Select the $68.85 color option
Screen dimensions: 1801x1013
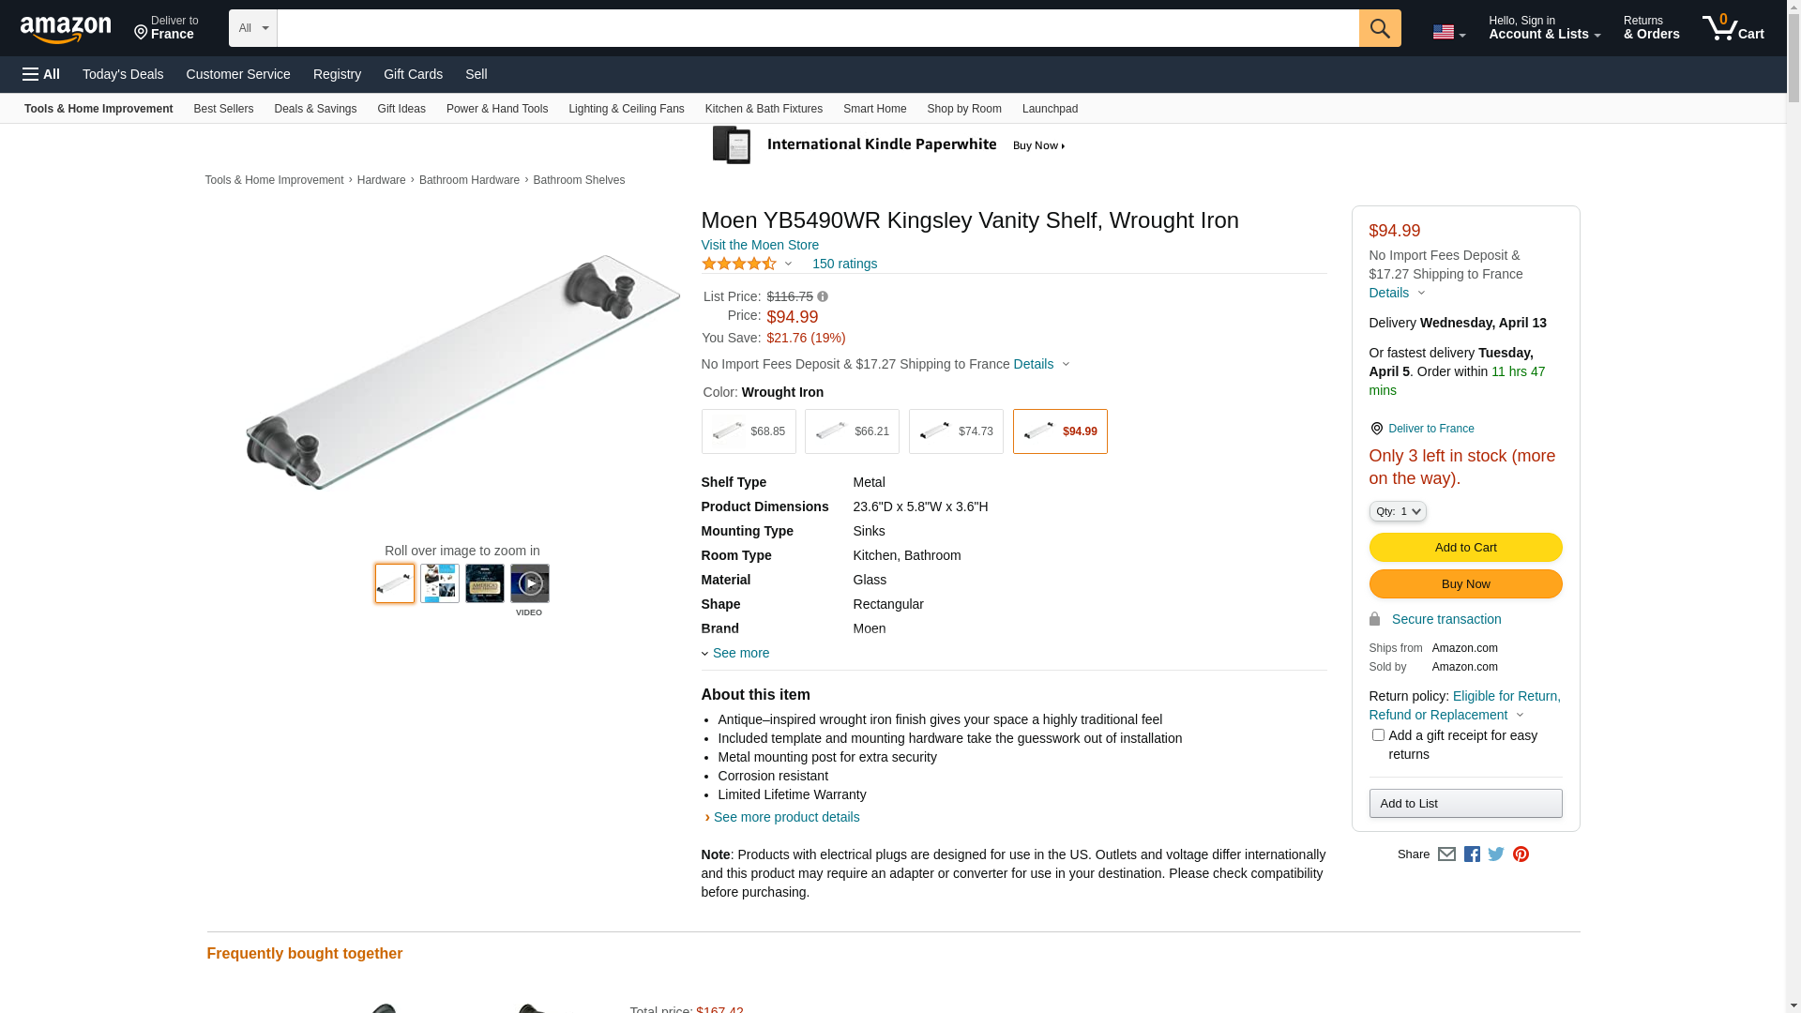[749, 431]
